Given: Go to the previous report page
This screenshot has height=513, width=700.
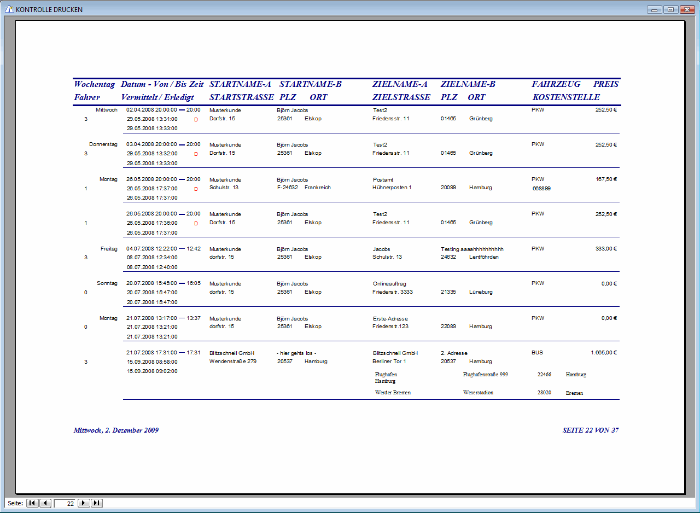Looking at the screenshot, I should [45, 503].
